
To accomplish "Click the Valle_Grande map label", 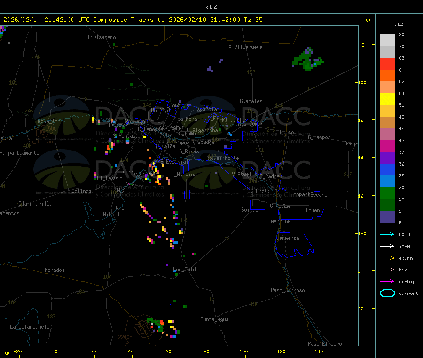I will [x=140, y=174].
